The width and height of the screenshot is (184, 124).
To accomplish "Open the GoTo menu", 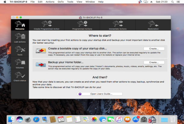I will pos(61,2).
